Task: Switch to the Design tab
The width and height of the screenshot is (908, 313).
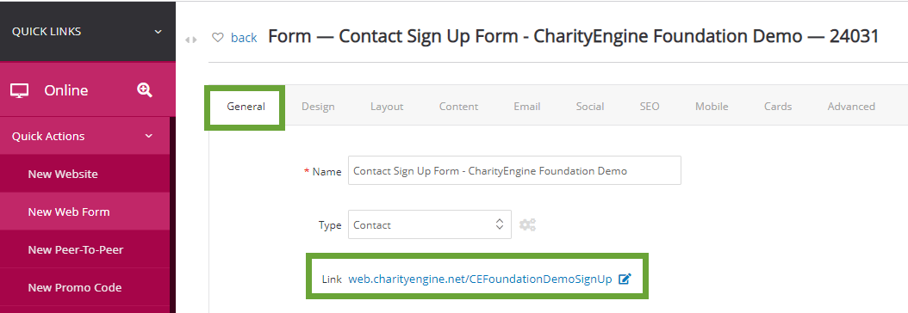Action: (x=318, y=107)
